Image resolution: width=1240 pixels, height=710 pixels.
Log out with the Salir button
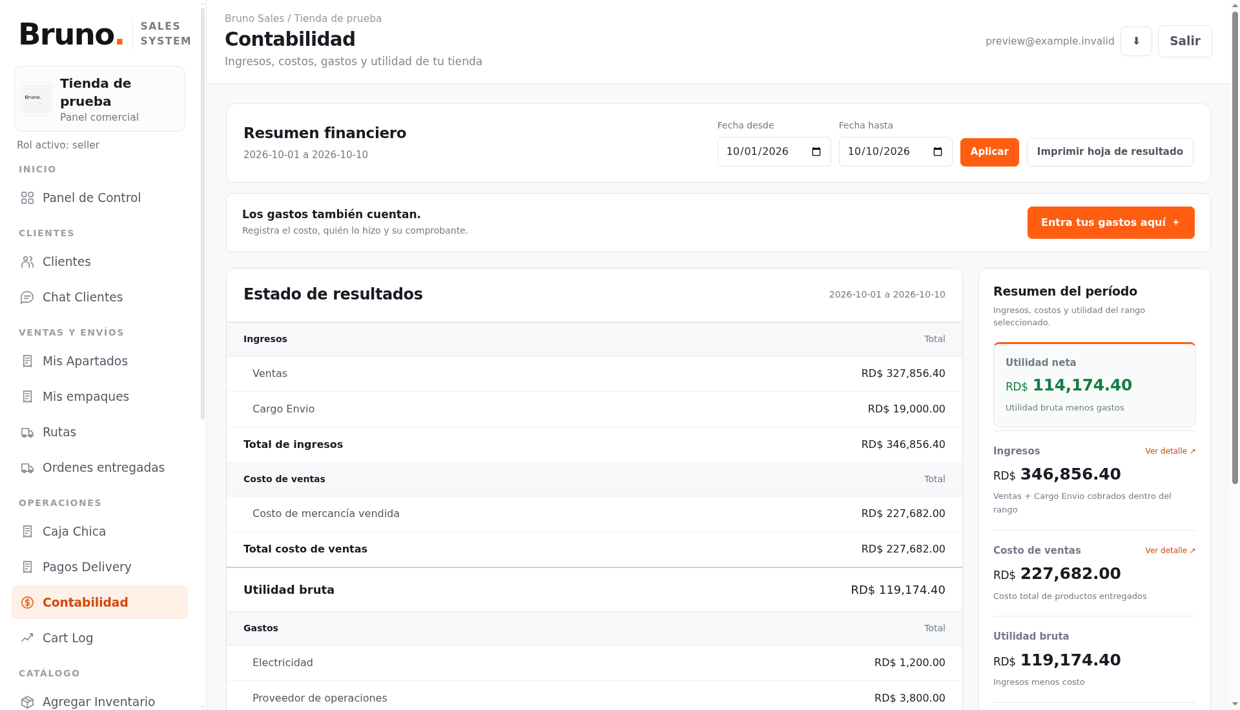coord(1184,41)
